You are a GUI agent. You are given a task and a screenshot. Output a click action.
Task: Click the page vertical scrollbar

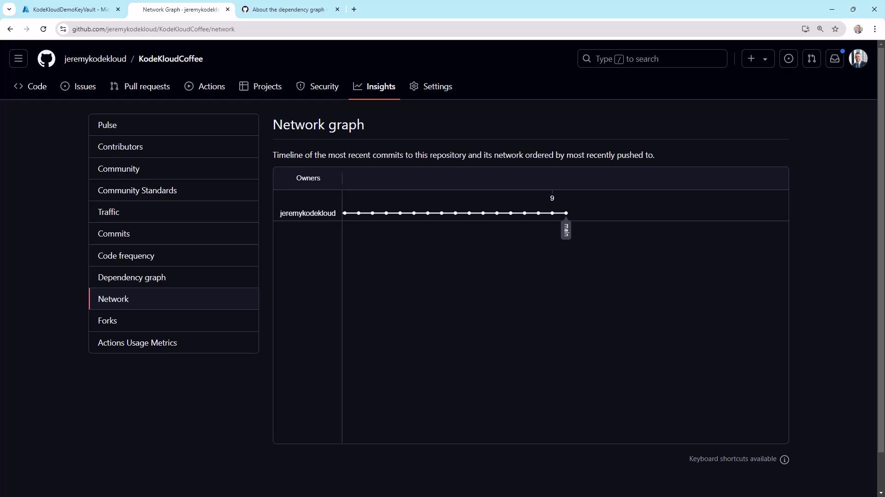(x=881, y=248)
